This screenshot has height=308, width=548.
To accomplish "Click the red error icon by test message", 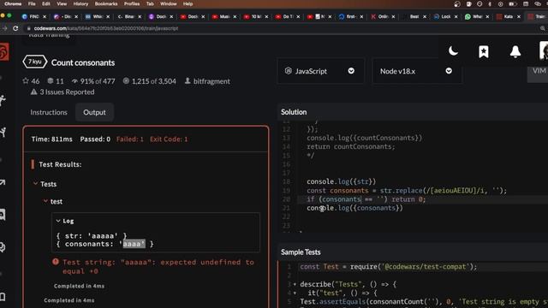I will tap(56, 262).
